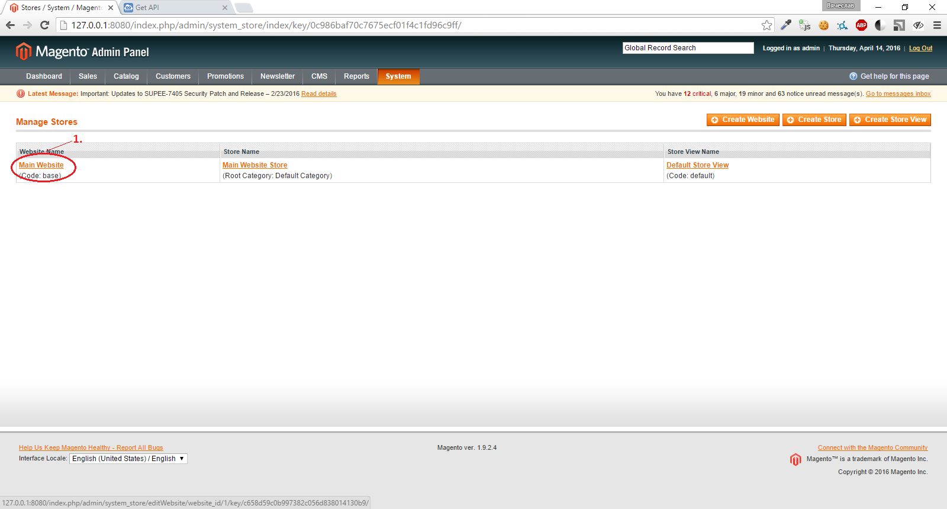Go to messages inbox link
Screen dimensions: 947x509
[x=898, y=94]
